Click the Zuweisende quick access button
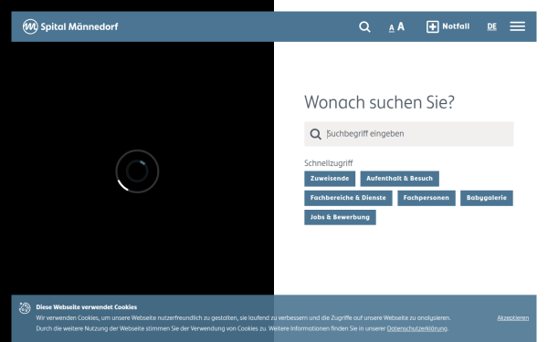 coord(330,179)
